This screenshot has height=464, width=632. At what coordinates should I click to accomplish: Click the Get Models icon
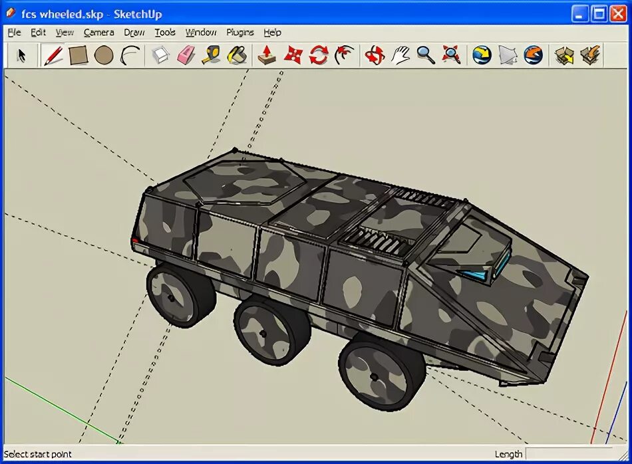564,55
